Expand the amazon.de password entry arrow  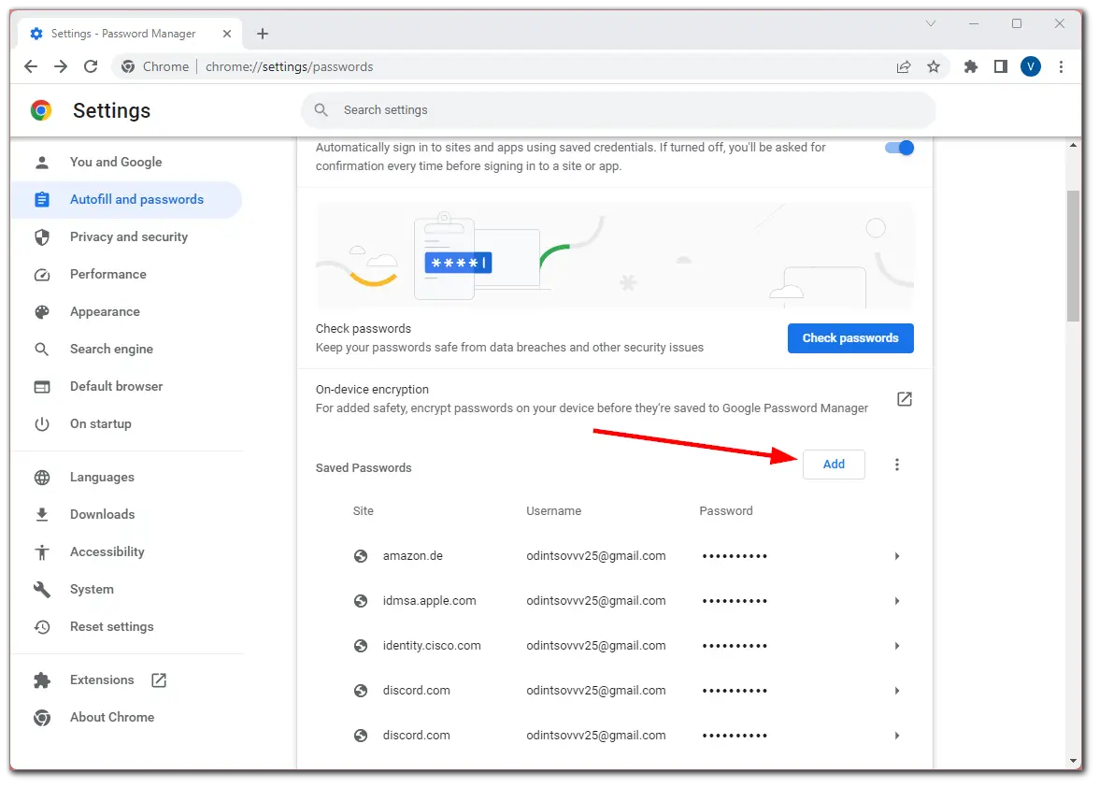896,556
